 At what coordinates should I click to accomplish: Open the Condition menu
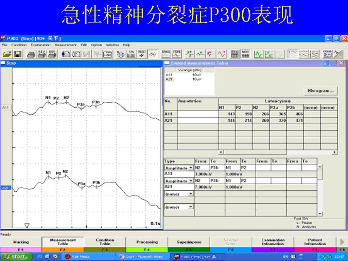pyautogui.click(x=19, y=45)
